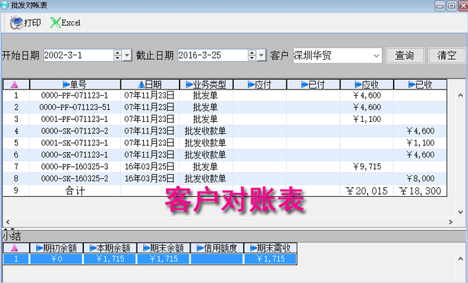Click the 应收 column header

(367, 85)
